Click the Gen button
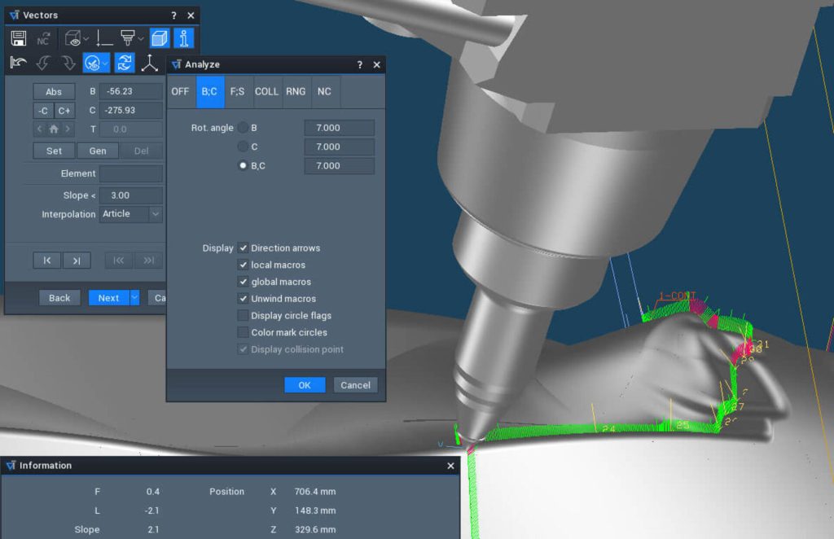 point(97,151)
